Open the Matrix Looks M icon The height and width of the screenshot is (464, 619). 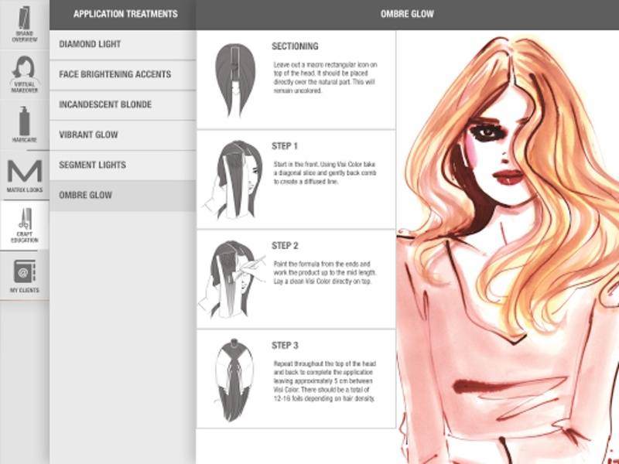pyautogui.click(x=25, y=175)
